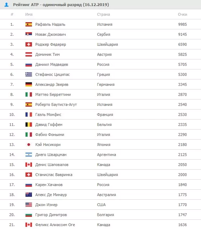Click the Serbia flag next to Новак Джокович
The image size is (201, 229).
tap(29, 34)
